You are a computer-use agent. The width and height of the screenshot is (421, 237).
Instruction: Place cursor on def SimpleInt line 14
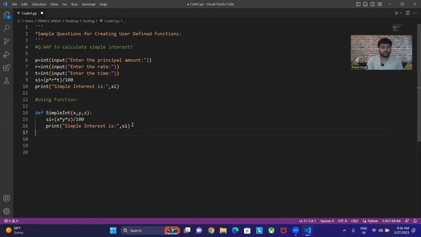pyautogui.click(x=63, y=113)
